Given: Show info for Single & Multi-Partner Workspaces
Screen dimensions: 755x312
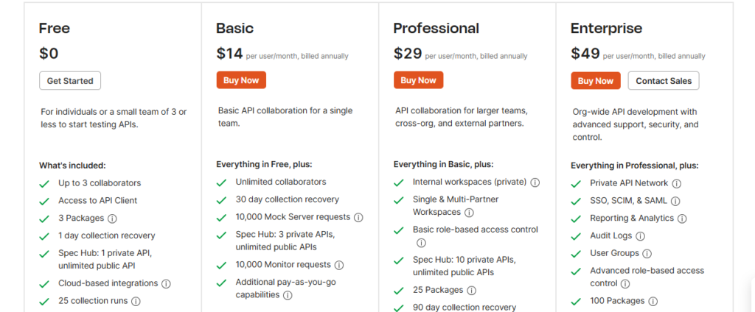Looking at the screenshot, I should [469, 213].
